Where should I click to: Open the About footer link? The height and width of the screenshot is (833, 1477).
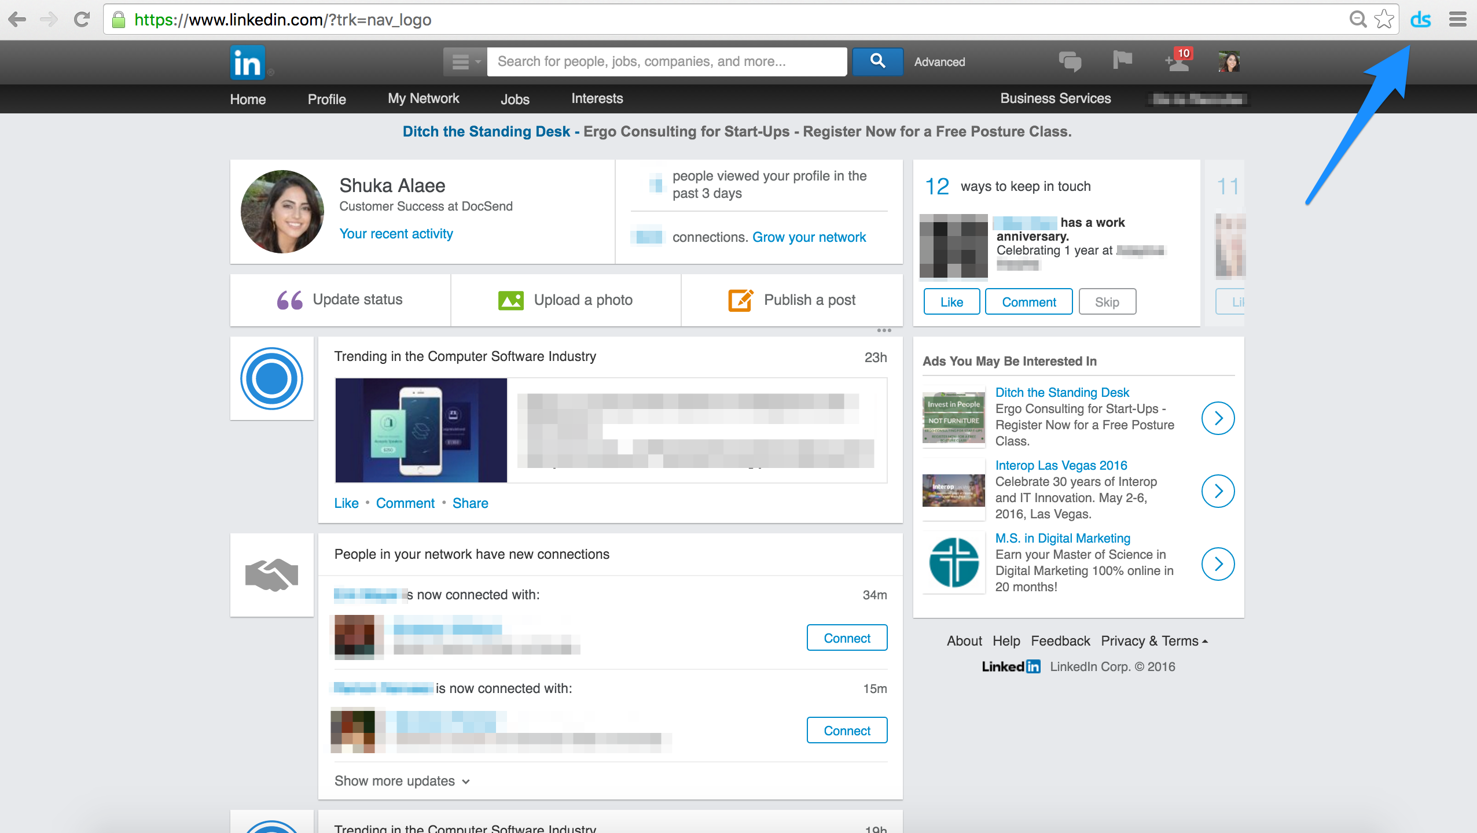coord(964,641)
